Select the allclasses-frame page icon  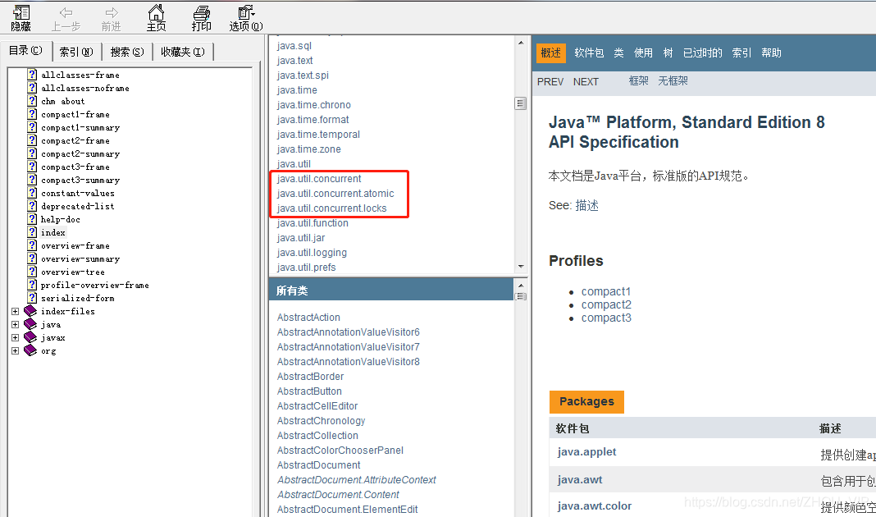[33, 75]
